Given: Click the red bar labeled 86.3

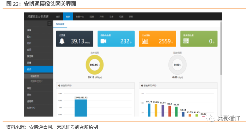Looking at the screenshot, I should coord(170,111).
